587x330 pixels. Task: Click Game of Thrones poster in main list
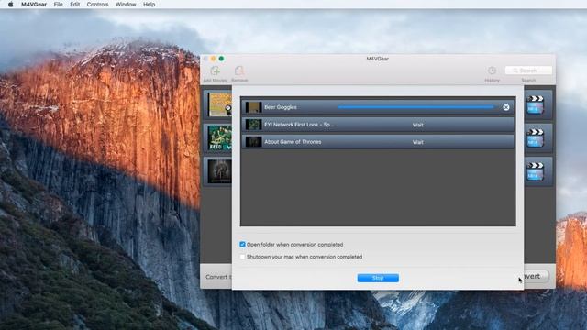220,171
